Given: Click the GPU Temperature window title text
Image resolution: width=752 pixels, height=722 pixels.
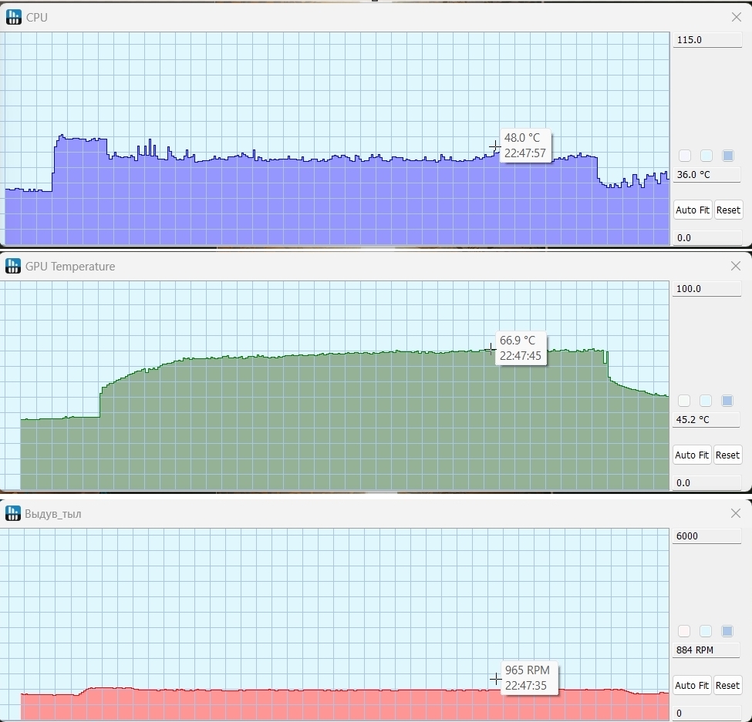Looking at the screenshot, I should 70,267.
